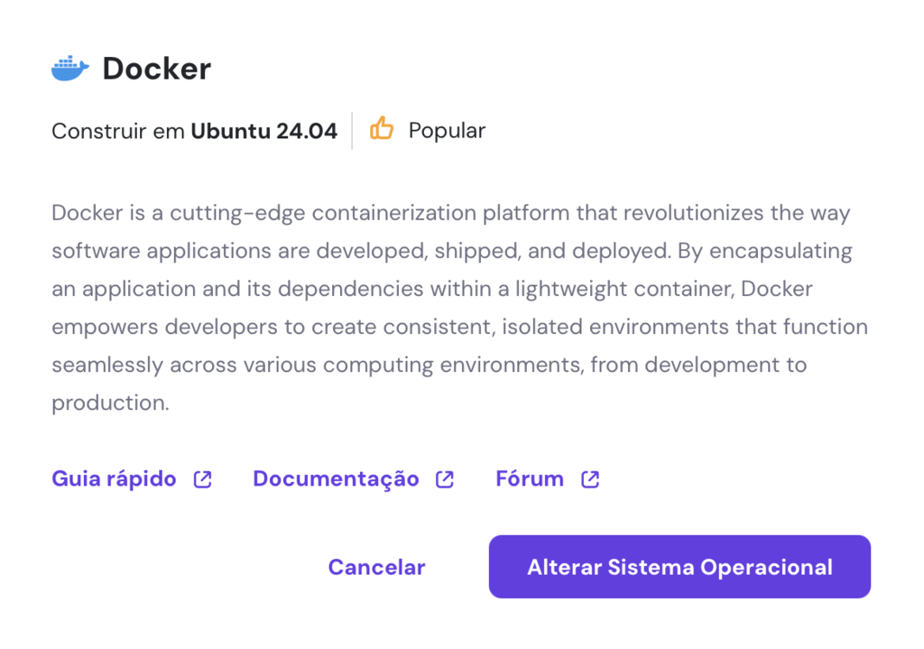Image resolution: width=924 pixels, height=649 pixels.
Task: Select the blue whale container icon
Action: click(70, 67)
